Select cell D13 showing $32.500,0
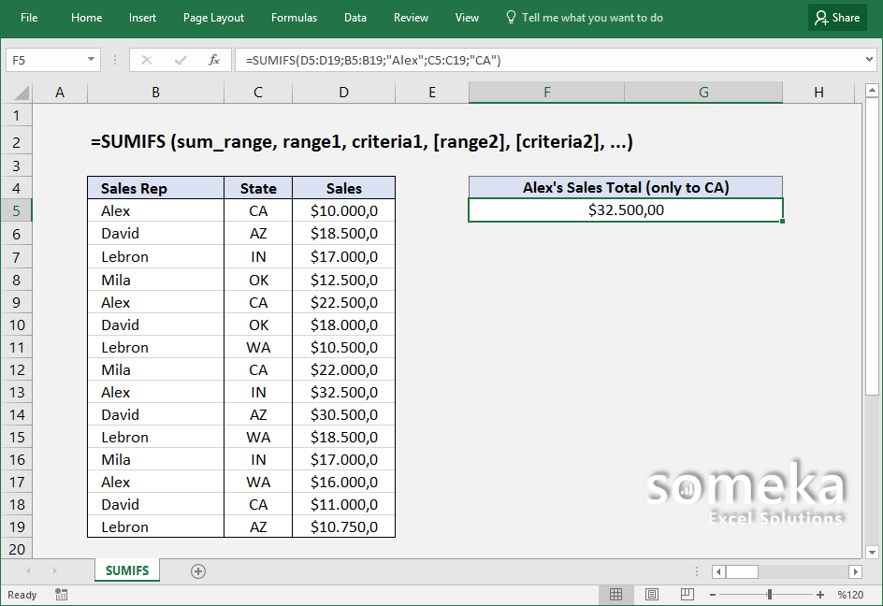Viewport: 883px width, 606px height. (343, 392)
